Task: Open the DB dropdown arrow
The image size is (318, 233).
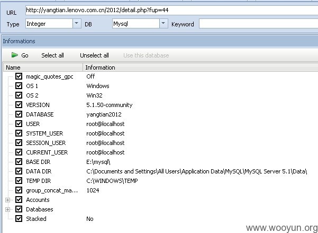Action: click(x=163, y=23)
